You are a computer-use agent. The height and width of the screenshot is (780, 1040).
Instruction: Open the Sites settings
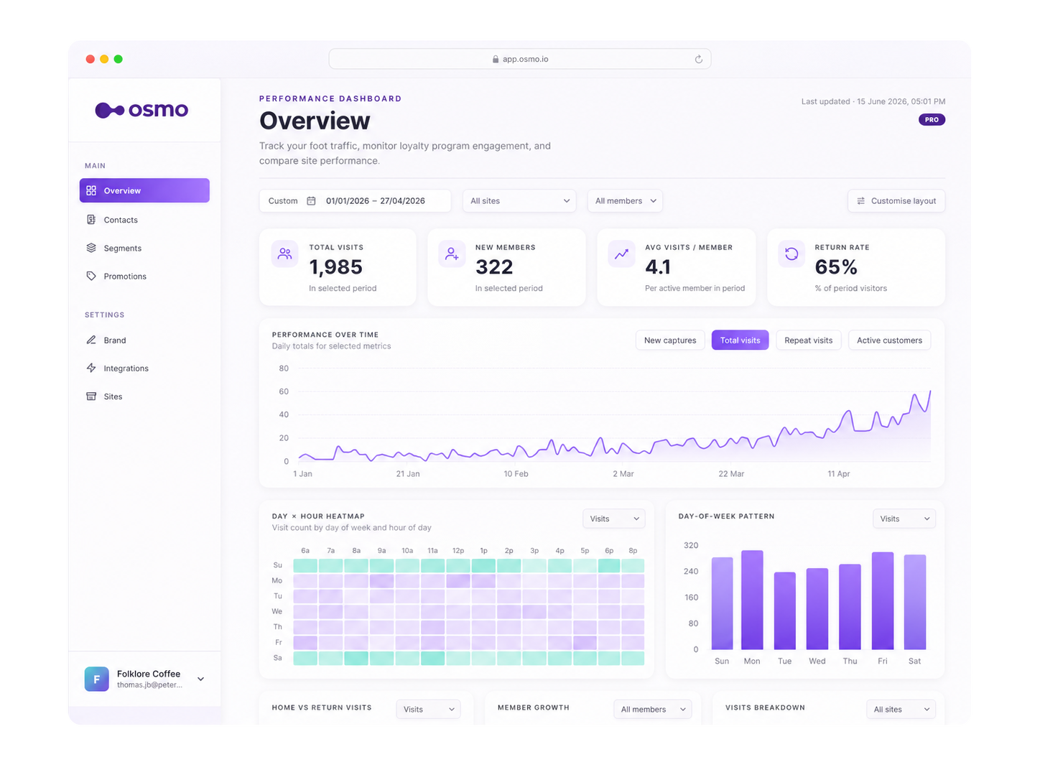(x=144, y=396)
